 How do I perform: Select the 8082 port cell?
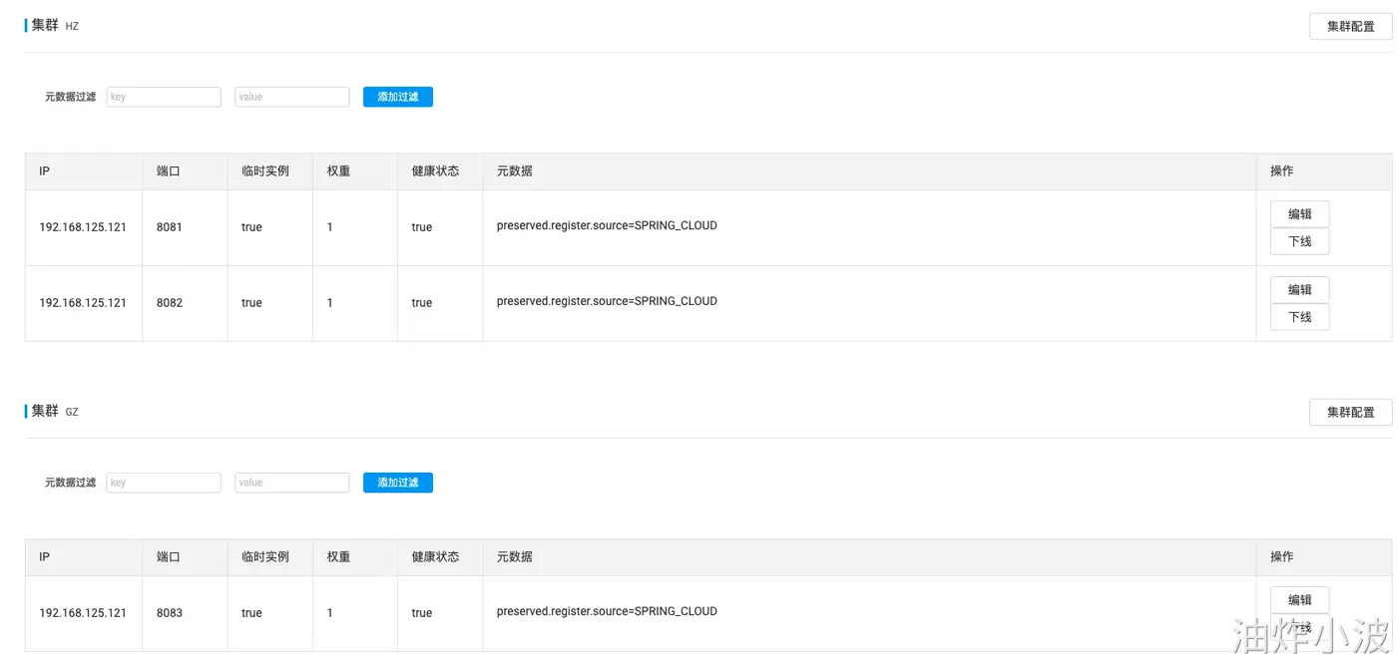point(170,303)
